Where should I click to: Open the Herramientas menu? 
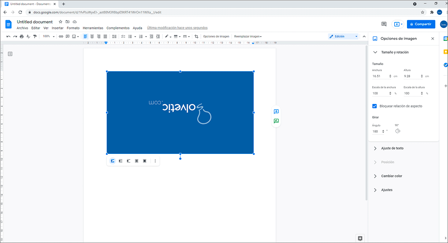[x=93, y=28]
